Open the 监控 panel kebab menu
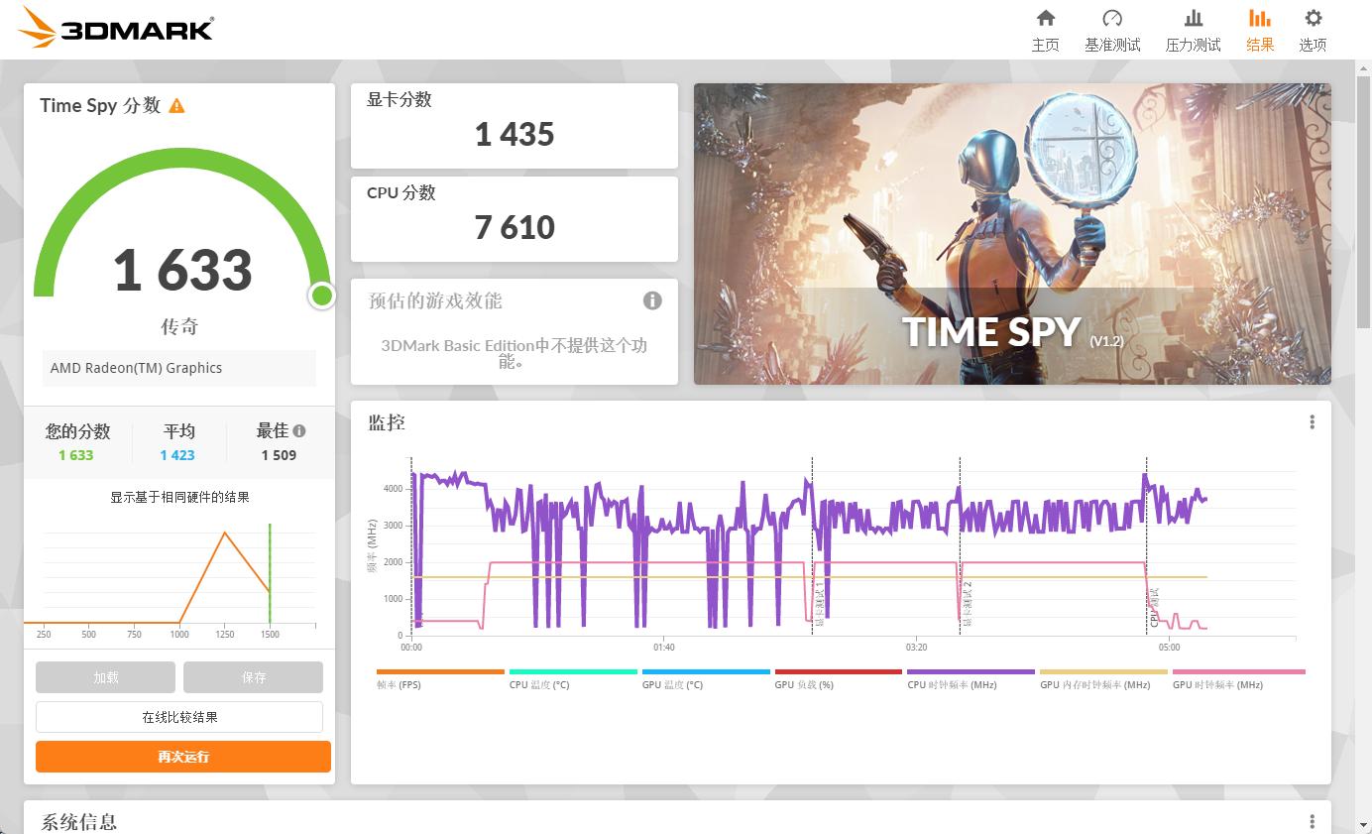Screen dimensions: 1372x834 click(1311, 420)
